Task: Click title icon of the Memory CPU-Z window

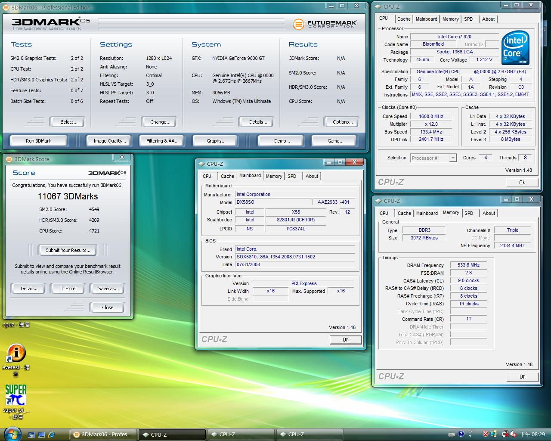Action: pyautogui.click(x=378, y=201)
